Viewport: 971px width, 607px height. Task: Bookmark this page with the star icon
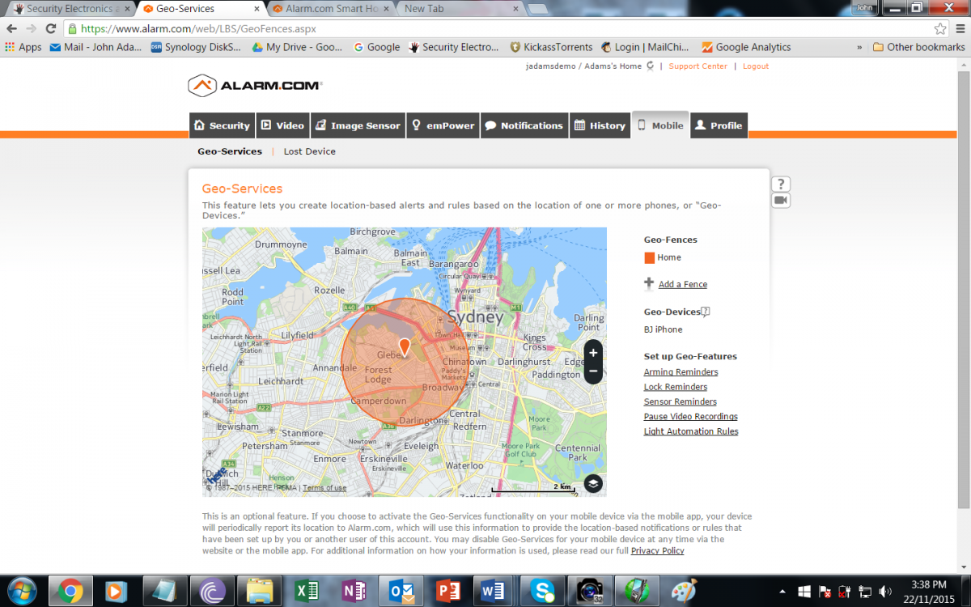coord(940,28)
